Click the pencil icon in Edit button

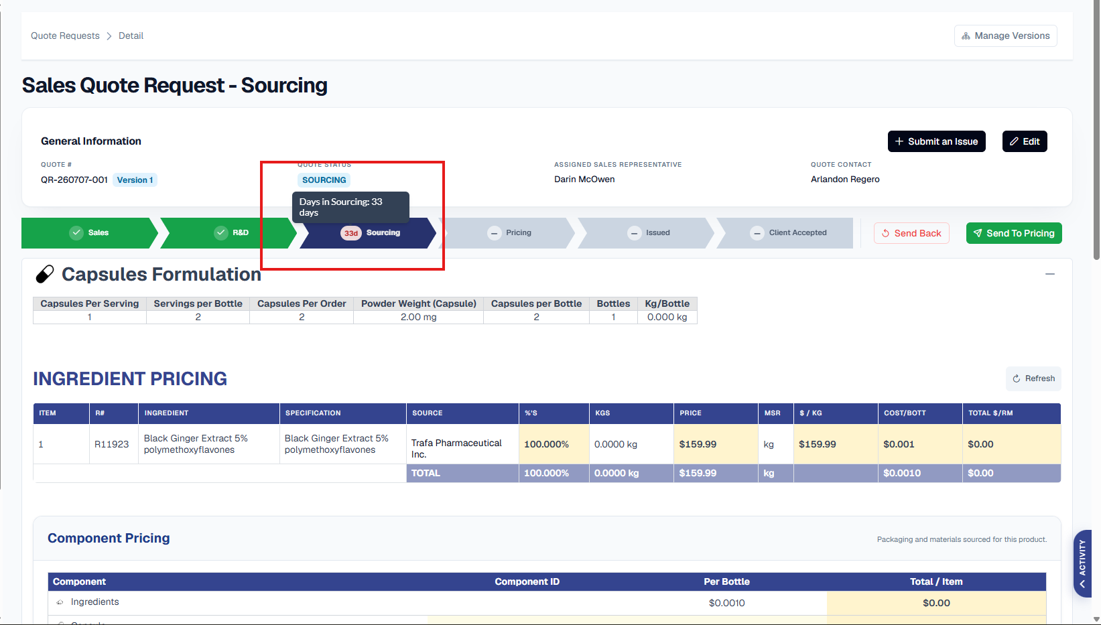[x=1014, y=141]
